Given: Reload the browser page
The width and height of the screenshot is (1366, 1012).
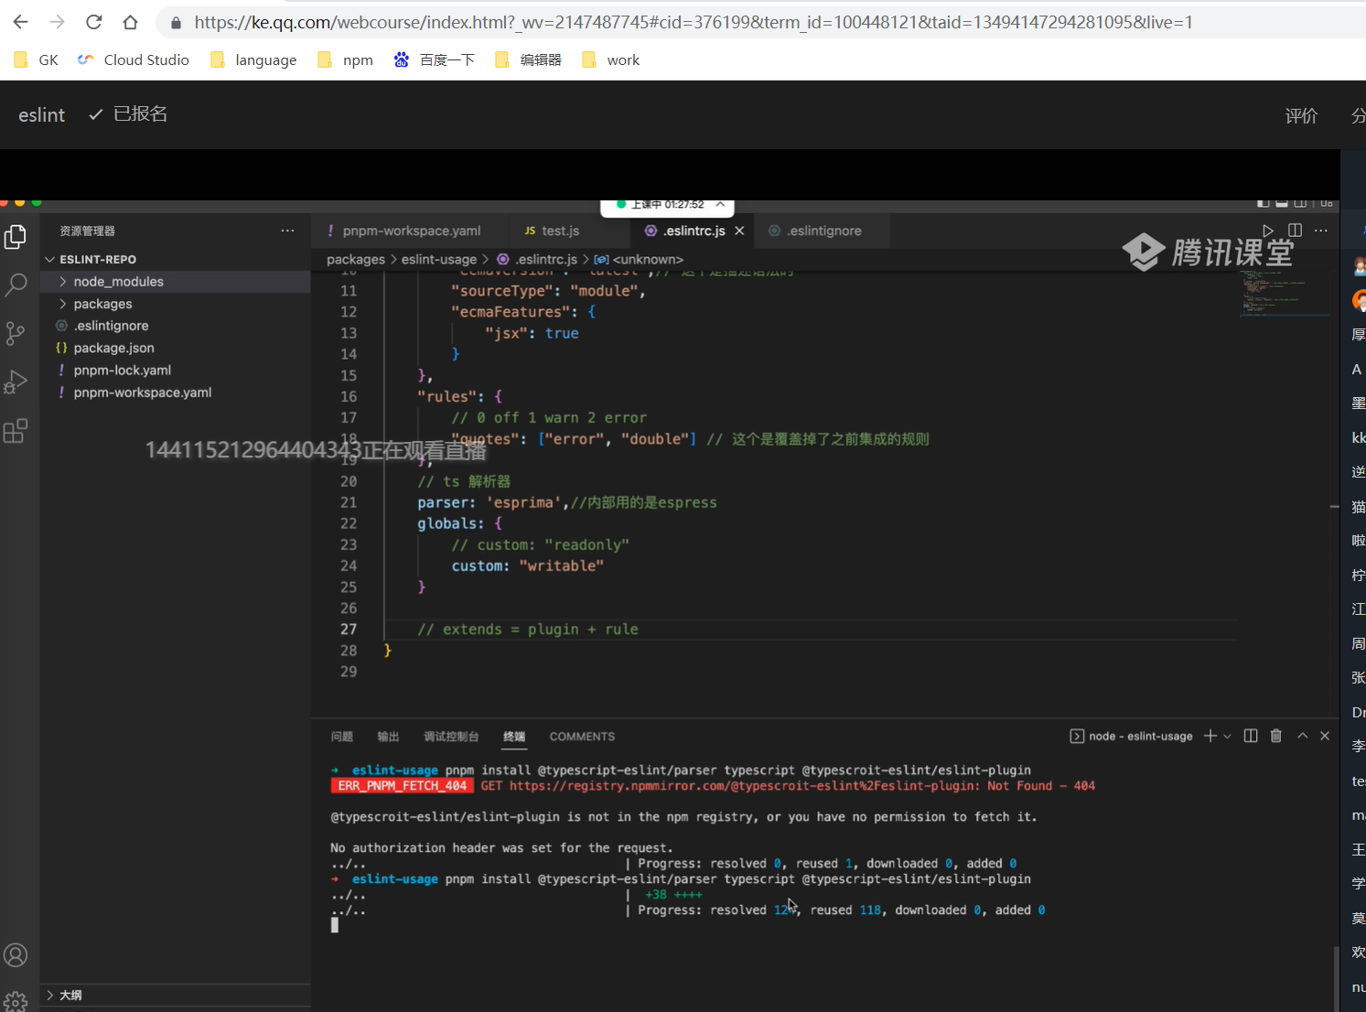Looking at the screenshot, I should pos(93,22).
